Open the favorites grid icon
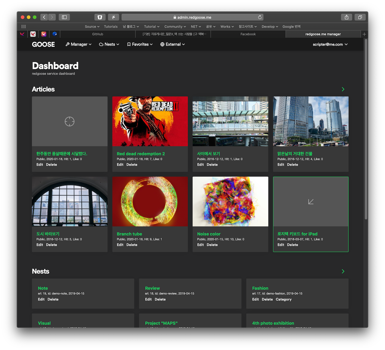 click(x=24, y=27)
